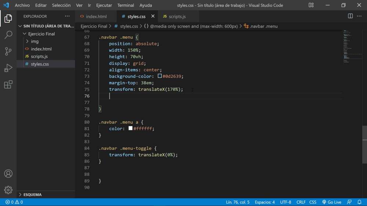Click the errors and warnings indicator
This screenshot has width=367, height=206.
pos(14,202)
